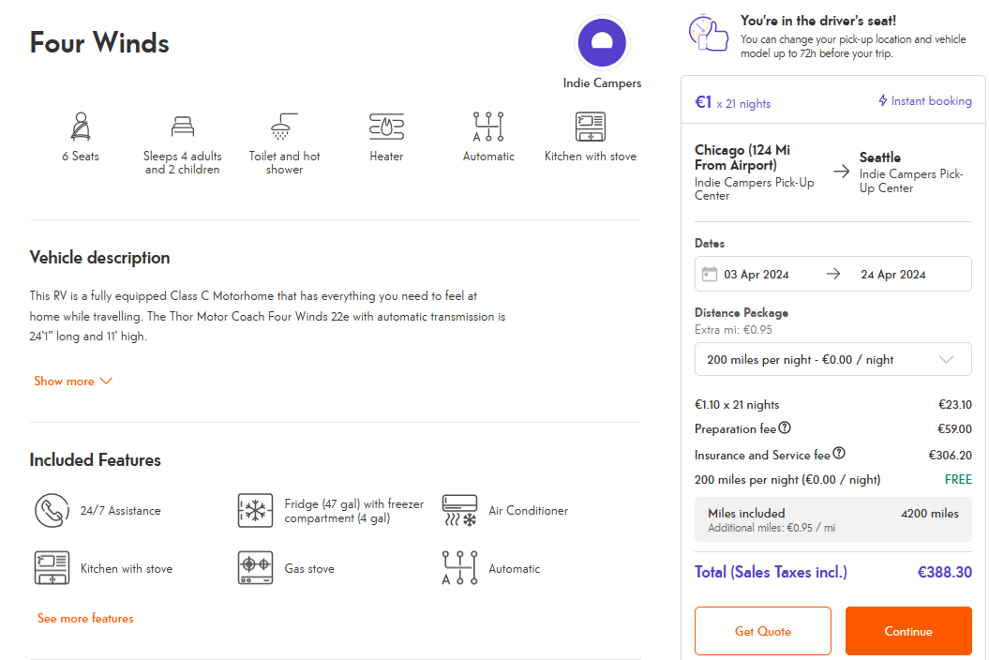Click the Get Quote button
Screen dimensions: 989x660
[762, 631]
